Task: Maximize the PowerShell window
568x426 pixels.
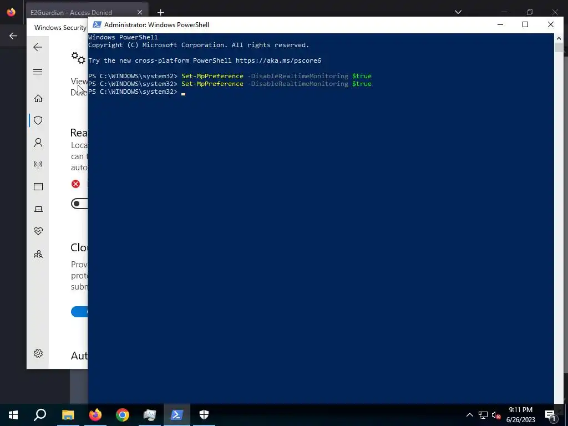Action: click(525, 24)
